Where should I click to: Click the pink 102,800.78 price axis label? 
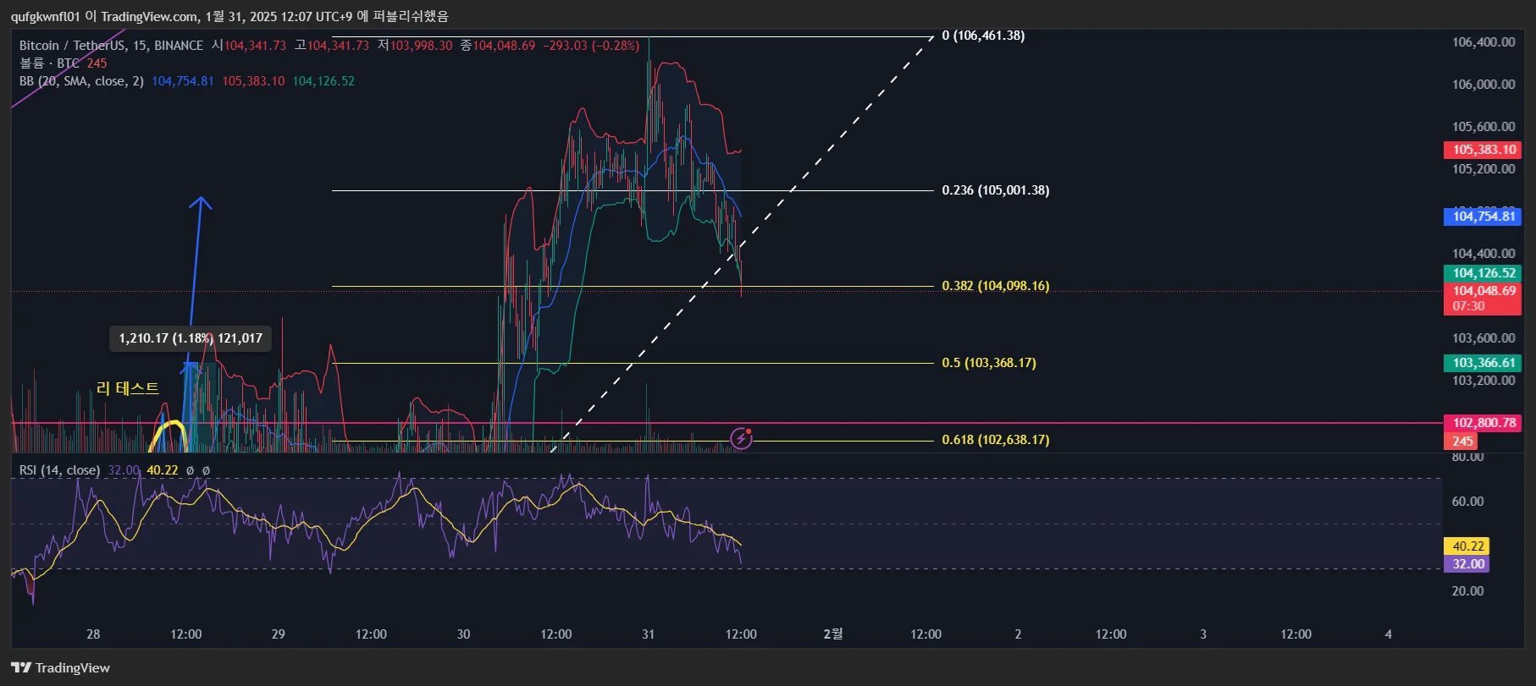point(1483,423)
